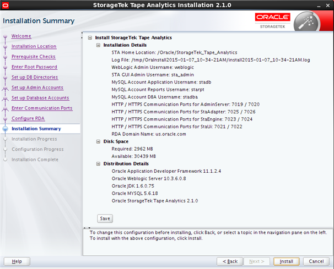The width and height of the screenshot is (334, 269).
Task: Go to Set up Database Accounts
Action: [x=40, y=98]
